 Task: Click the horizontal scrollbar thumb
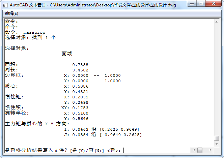tap(200, 150)
